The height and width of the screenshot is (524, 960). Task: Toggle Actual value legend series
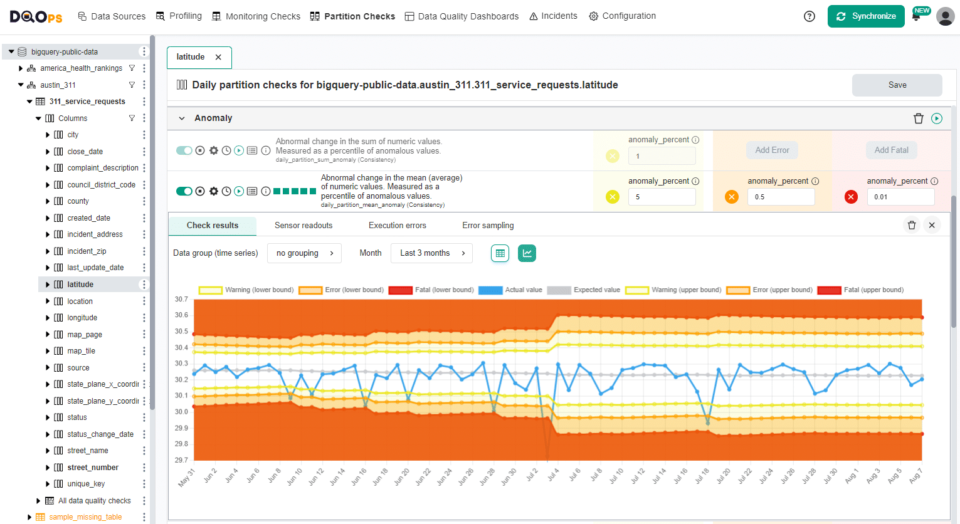[510, 290]
